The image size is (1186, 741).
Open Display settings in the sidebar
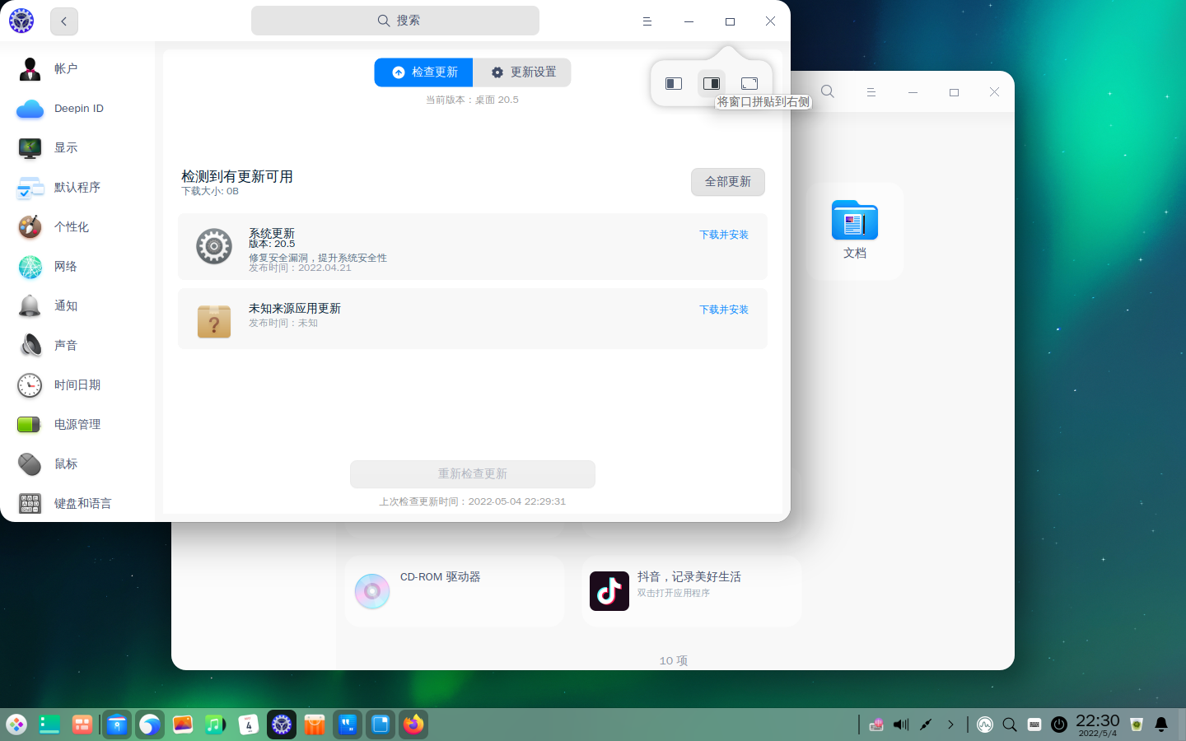pyautogui.click(x=66, y=147)
